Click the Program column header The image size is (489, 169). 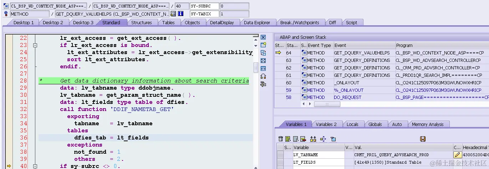pyautogui.click(x=442, y=45)
